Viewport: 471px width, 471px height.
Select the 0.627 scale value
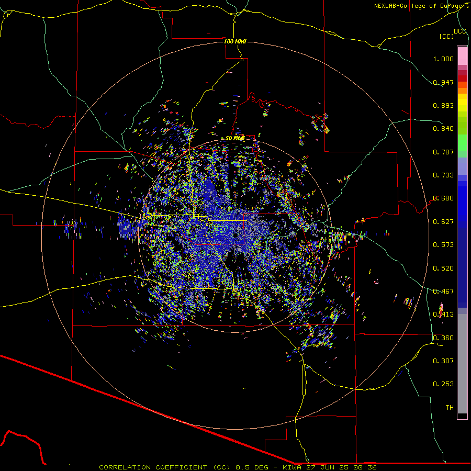pyautogui.click(x=443, y=222)
